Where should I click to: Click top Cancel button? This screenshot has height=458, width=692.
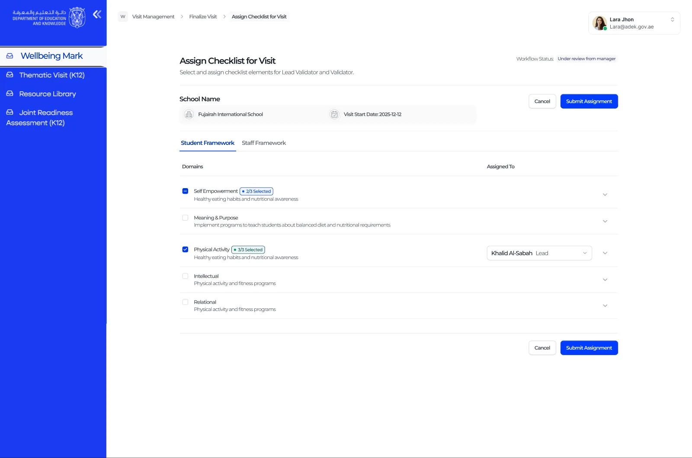click(542, 101)
